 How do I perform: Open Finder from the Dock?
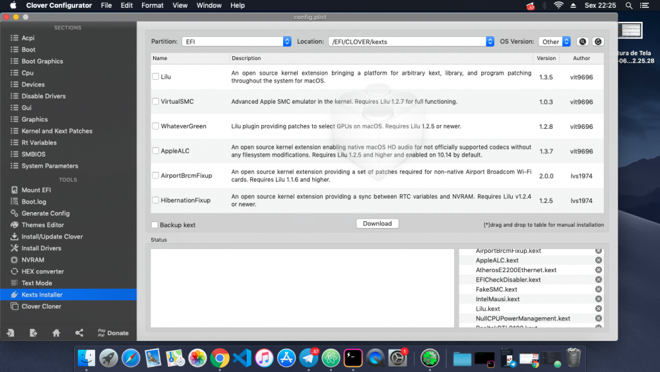86,358
